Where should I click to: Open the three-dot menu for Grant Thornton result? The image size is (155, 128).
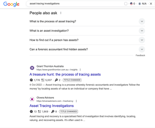pyautogui.click(x=80, y=69)
